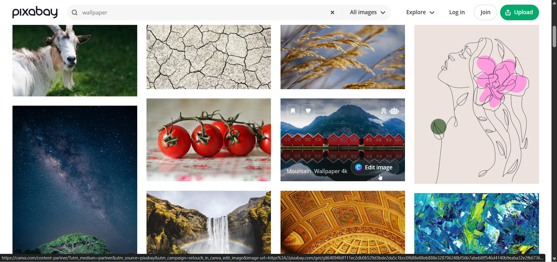557x262 pixels.
Task: Bookmark the mountain wallpaper image
Action: point(293,111)
